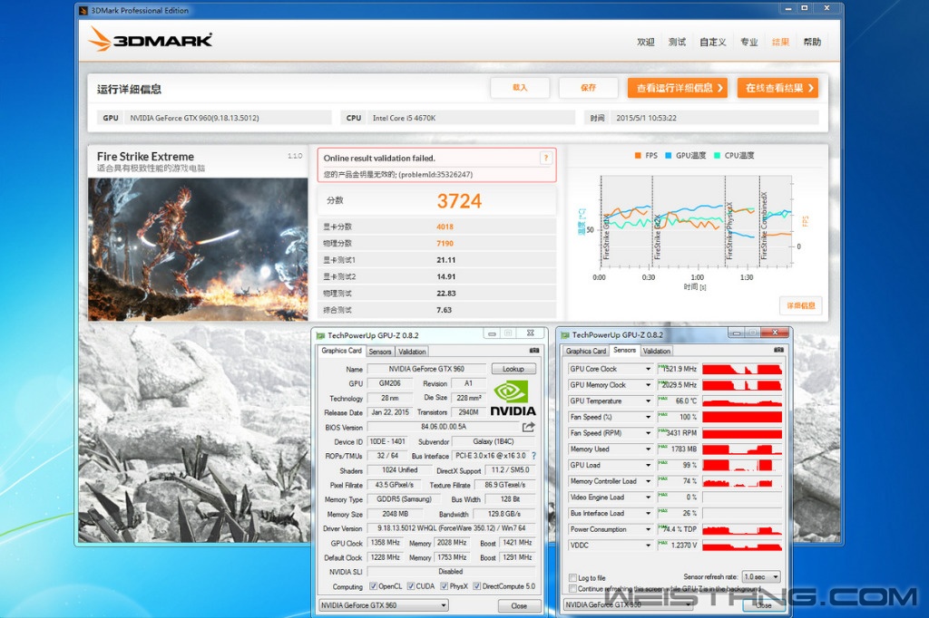Toggle the PhysX checkbox
This screenshot has width=929, height=618.
tap(445, 586)
